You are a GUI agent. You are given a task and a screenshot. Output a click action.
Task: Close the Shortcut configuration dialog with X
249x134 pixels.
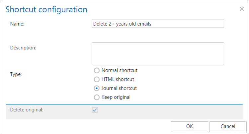(242, 9)
